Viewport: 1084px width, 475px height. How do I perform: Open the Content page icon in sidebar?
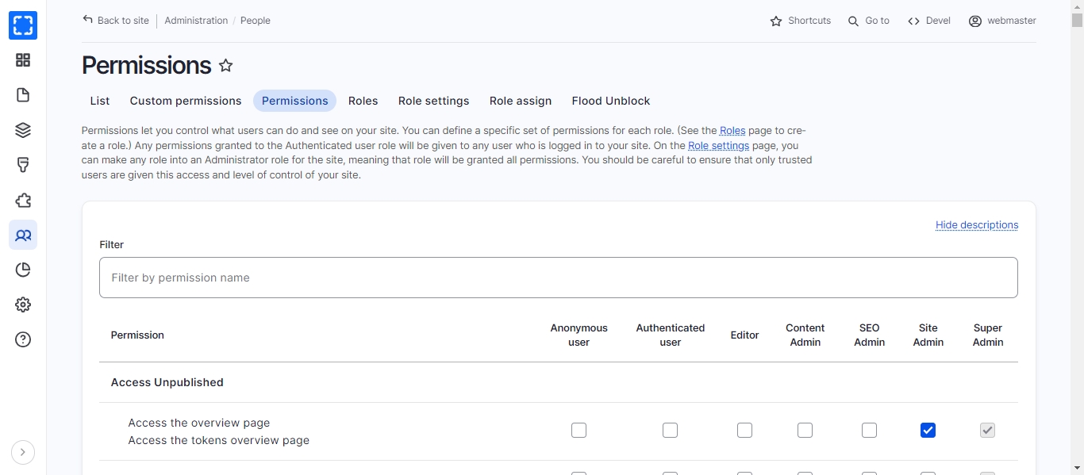(x=23, y=95)
